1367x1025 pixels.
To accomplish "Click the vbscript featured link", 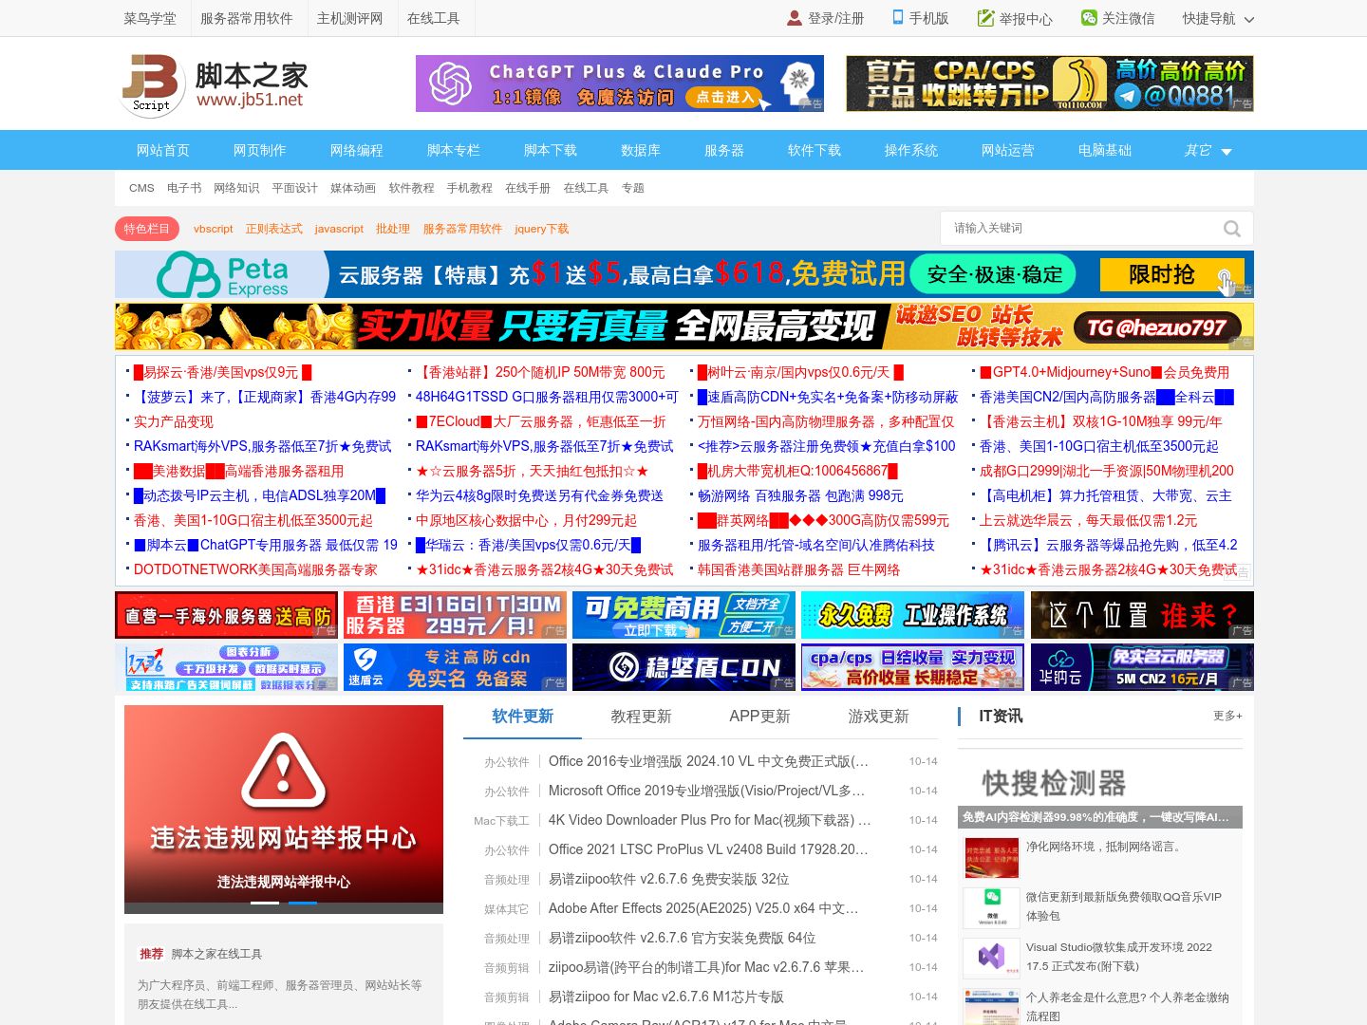I will [213, 229].
